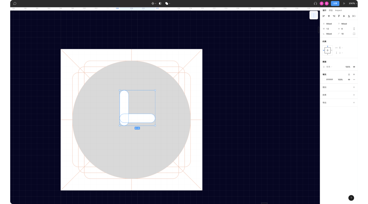Click the second pink D avatar
This screenshot has width=368, height=204.
(326, 3)
